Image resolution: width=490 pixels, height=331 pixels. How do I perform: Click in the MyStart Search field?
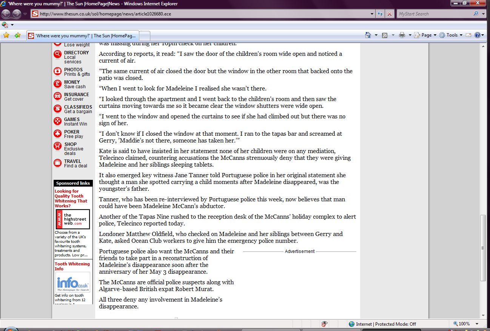tap(433, 14)
